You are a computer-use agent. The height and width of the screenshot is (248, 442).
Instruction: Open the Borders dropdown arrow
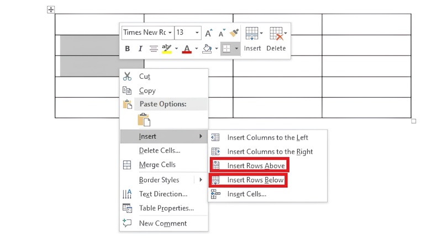pyautogui.click(x=236, y=48)
